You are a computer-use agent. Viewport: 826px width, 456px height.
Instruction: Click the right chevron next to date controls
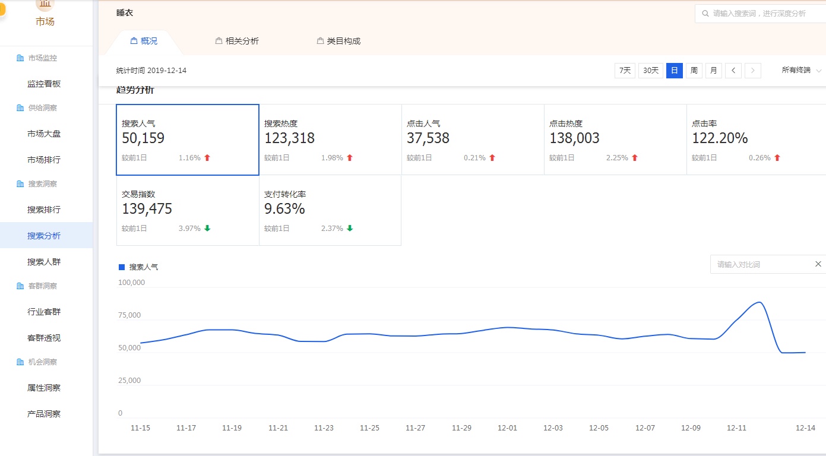(753, 70)
